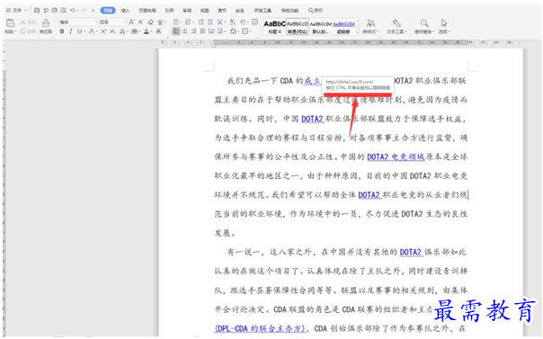Open the Text Tools wrench icon
Image resolution: width=543 pixels, height=339 pixels.
click(x=396, y=23)
